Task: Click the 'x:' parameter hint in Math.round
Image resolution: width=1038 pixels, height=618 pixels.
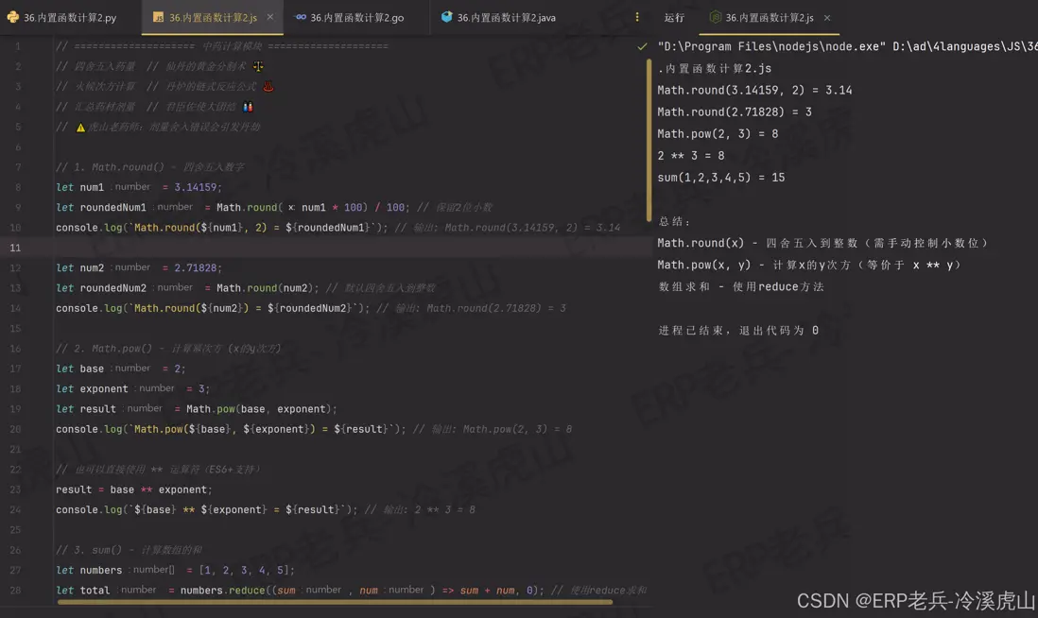Action: click(x=291, y=207)
